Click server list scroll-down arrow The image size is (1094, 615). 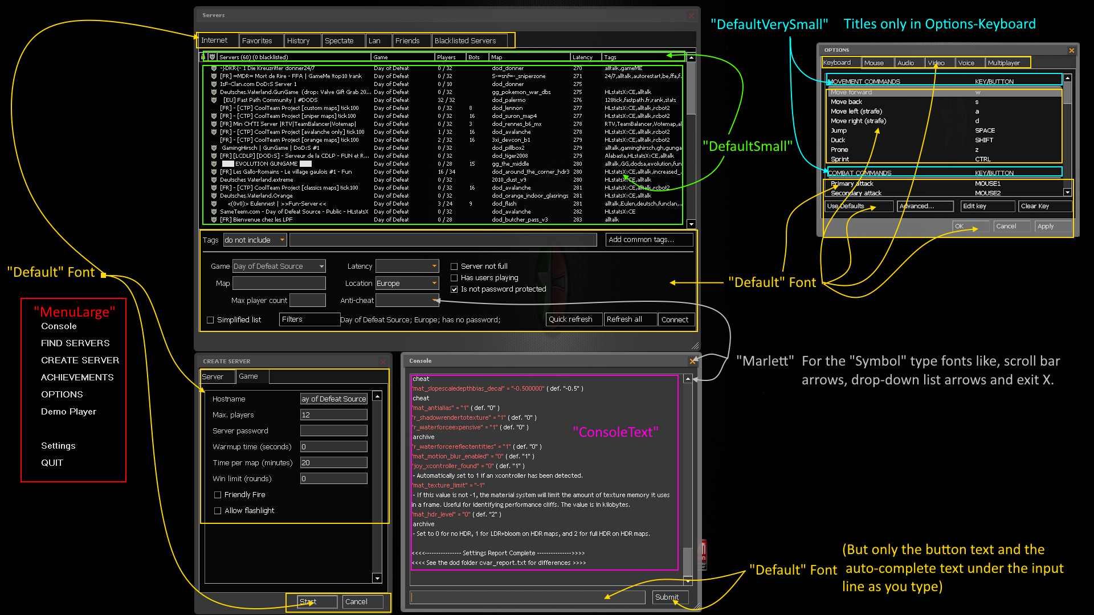691,224
